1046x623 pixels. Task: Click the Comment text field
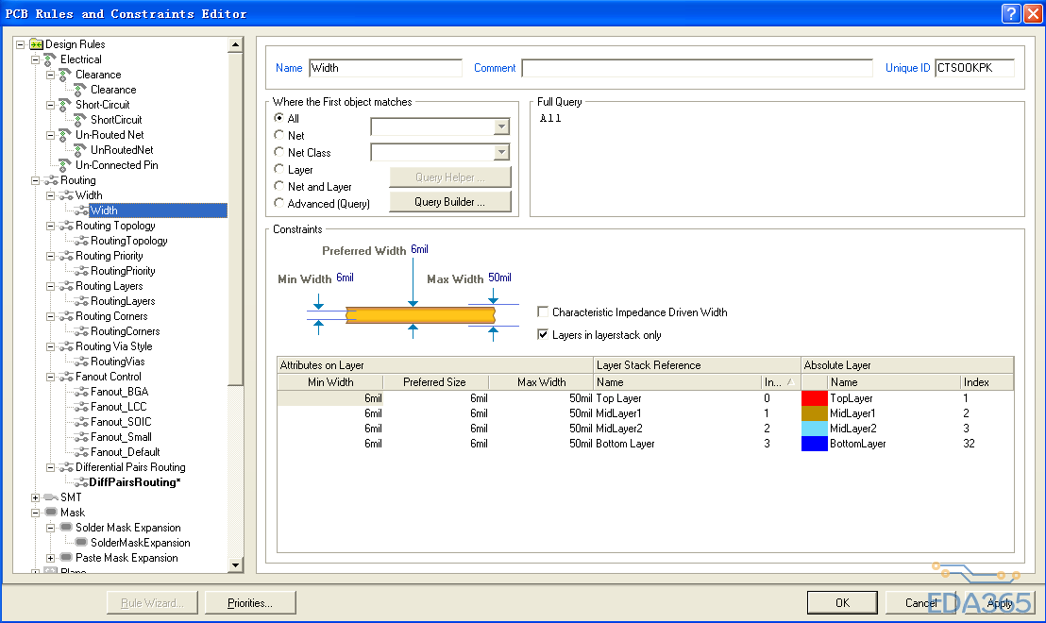[697, 68]
